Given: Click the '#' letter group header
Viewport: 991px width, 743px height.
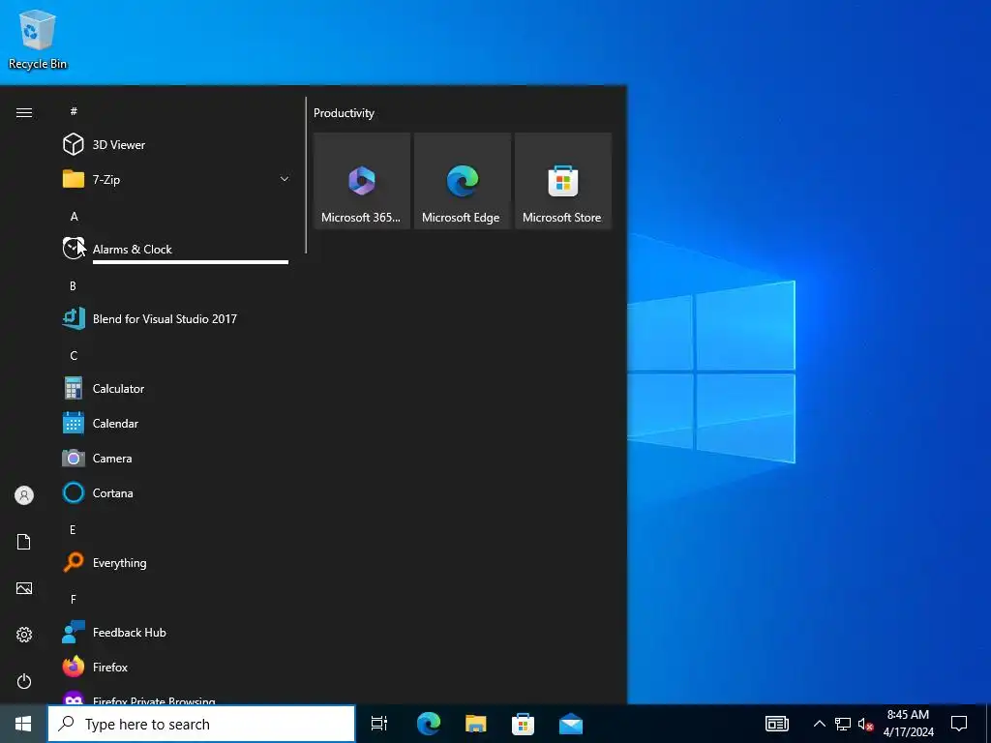Looking at the screenshot, I should (74, 111).
